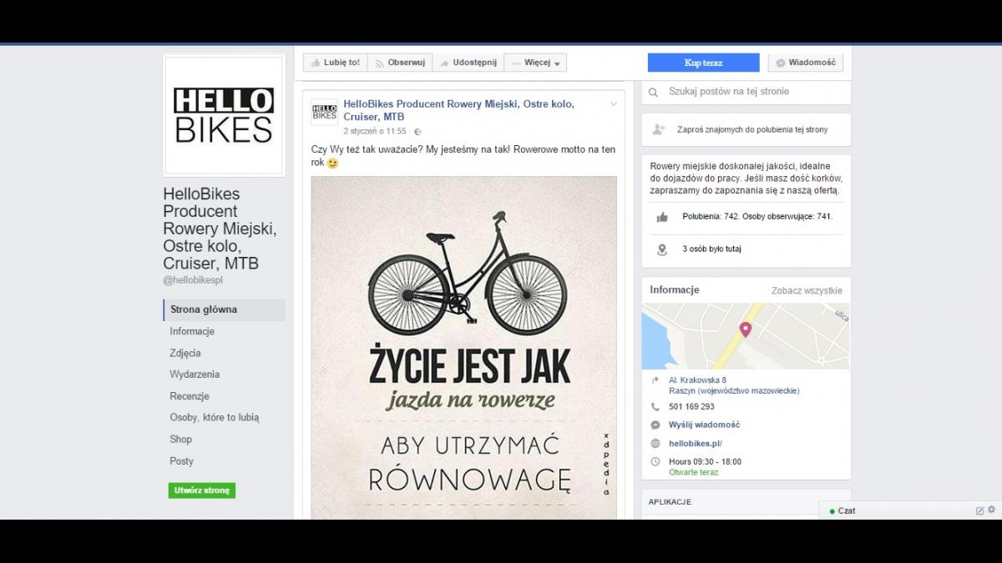Open the Czat chat bar
This screenshot has width=1002, height=563.
pos(847,510)
